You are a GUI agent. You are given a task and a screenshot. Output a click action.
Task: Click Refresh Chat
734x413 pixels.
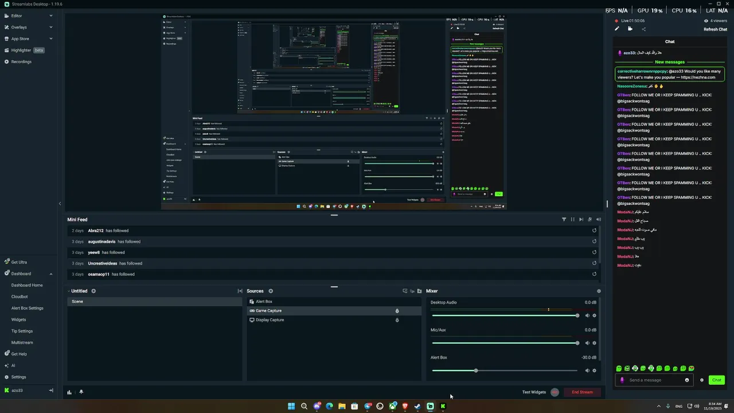715,29
